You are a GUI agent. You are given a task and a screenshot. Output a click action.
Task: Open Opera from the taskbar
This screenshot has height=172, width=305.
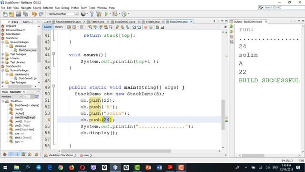click(82, 168)
